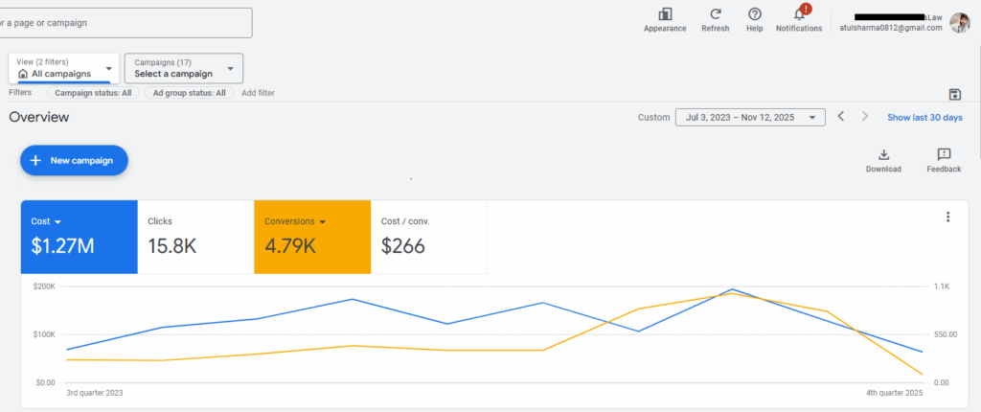Click the New campaign button
This screenshot has height=412, width=981.
point(74,161)
